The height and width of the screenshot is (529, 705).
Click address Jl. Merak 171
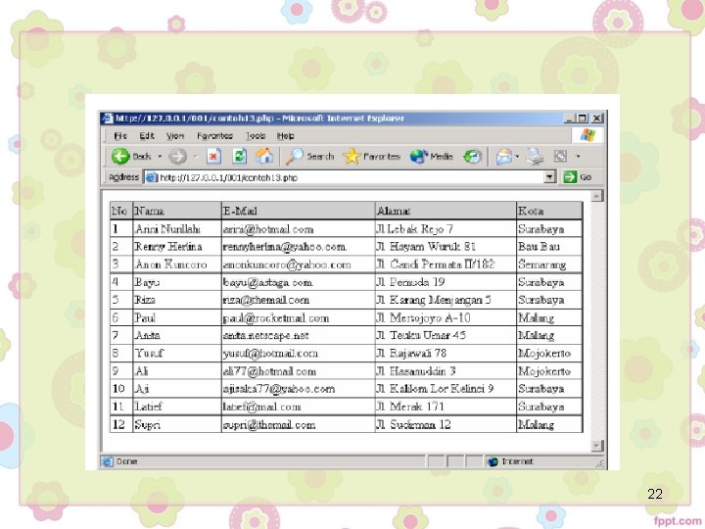click(x=410, y=407)
